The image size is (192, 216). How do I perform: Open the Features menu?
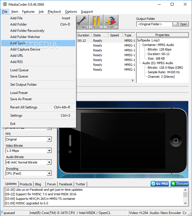click(x=28, y=12)
